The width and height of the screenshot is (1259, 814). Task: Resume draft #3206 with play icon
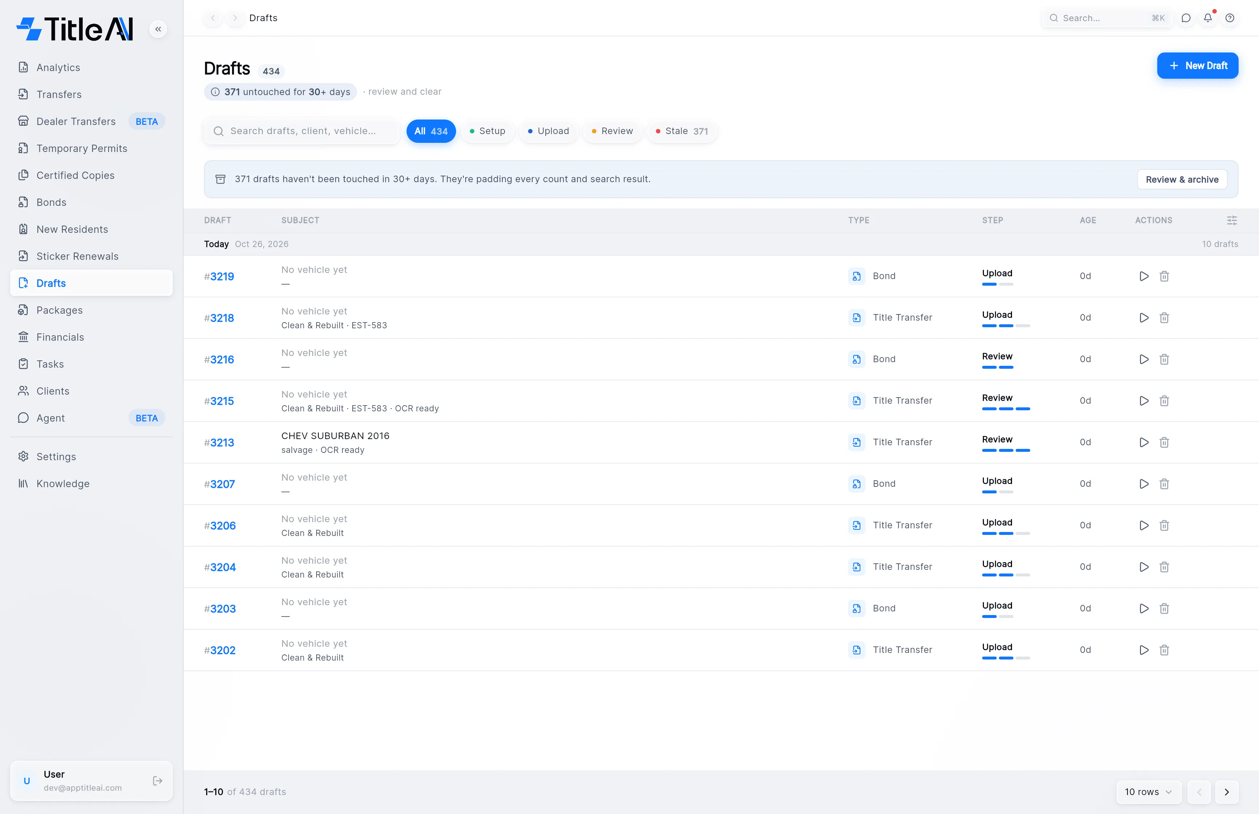(1144, 525)
